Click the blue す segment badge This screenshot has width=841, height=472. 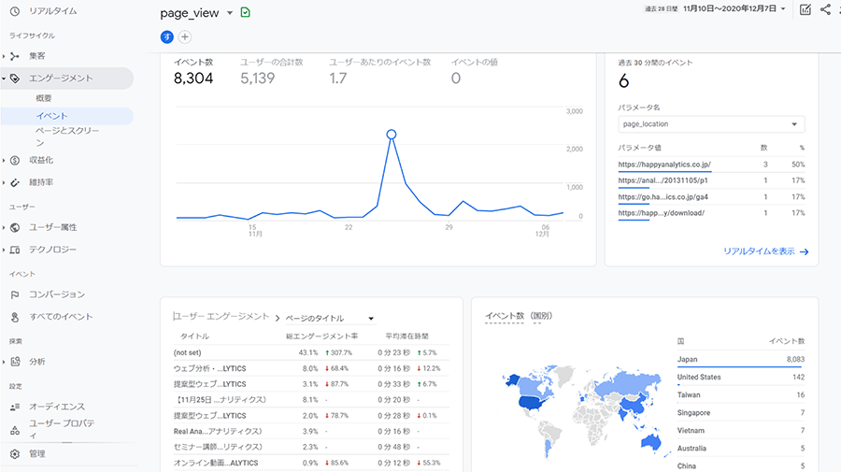click(x=167, y=37)
